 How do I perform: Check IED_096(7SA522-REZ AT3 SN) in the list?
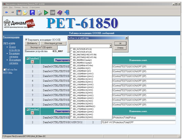71,54
